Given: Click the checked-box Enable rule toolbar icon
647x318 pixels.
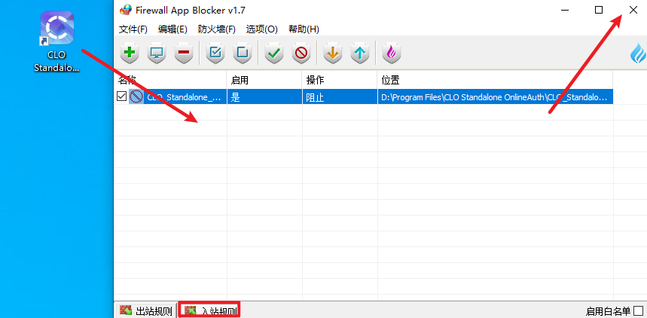Looking at the screenshot, I should coord(215,54).
